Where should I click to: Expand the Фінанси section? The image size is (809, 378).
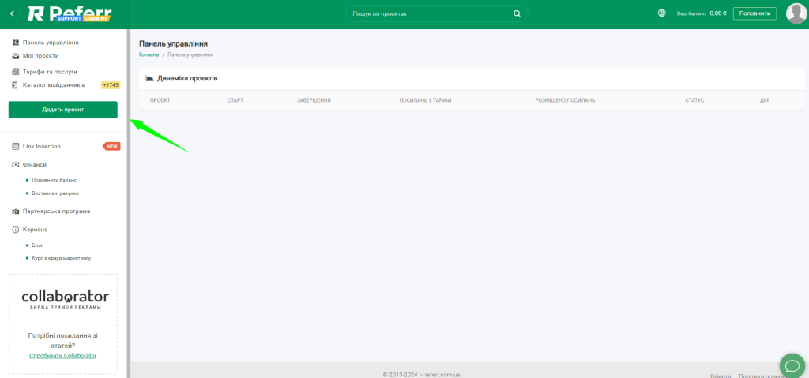coord(34,165)
